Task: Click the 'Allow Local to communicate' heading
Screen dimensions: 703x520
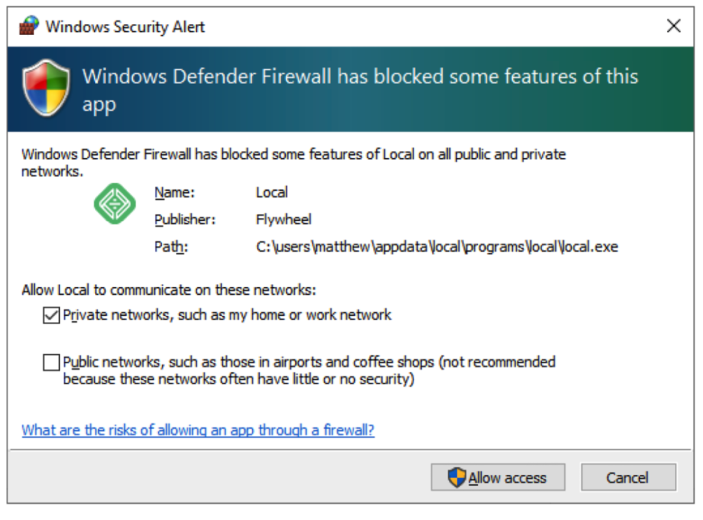Action: pyautogui.click(x=169, y=290)
